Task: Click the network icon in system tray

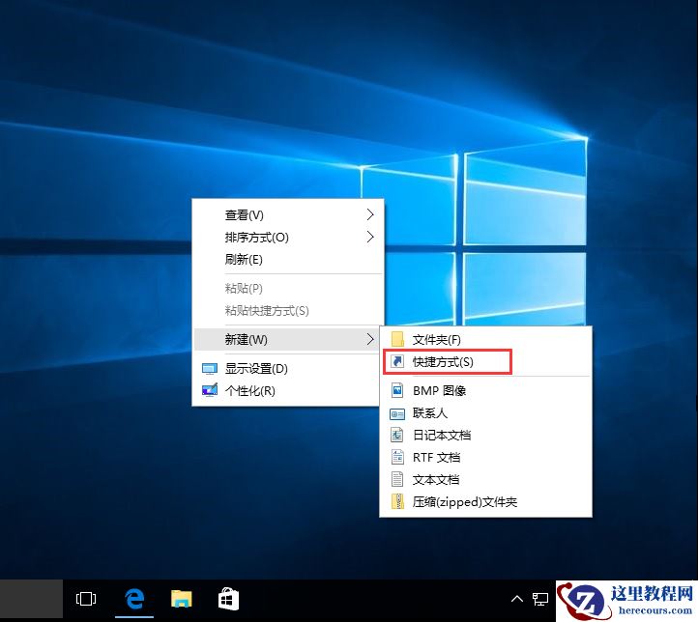Action: pos(540,600)
